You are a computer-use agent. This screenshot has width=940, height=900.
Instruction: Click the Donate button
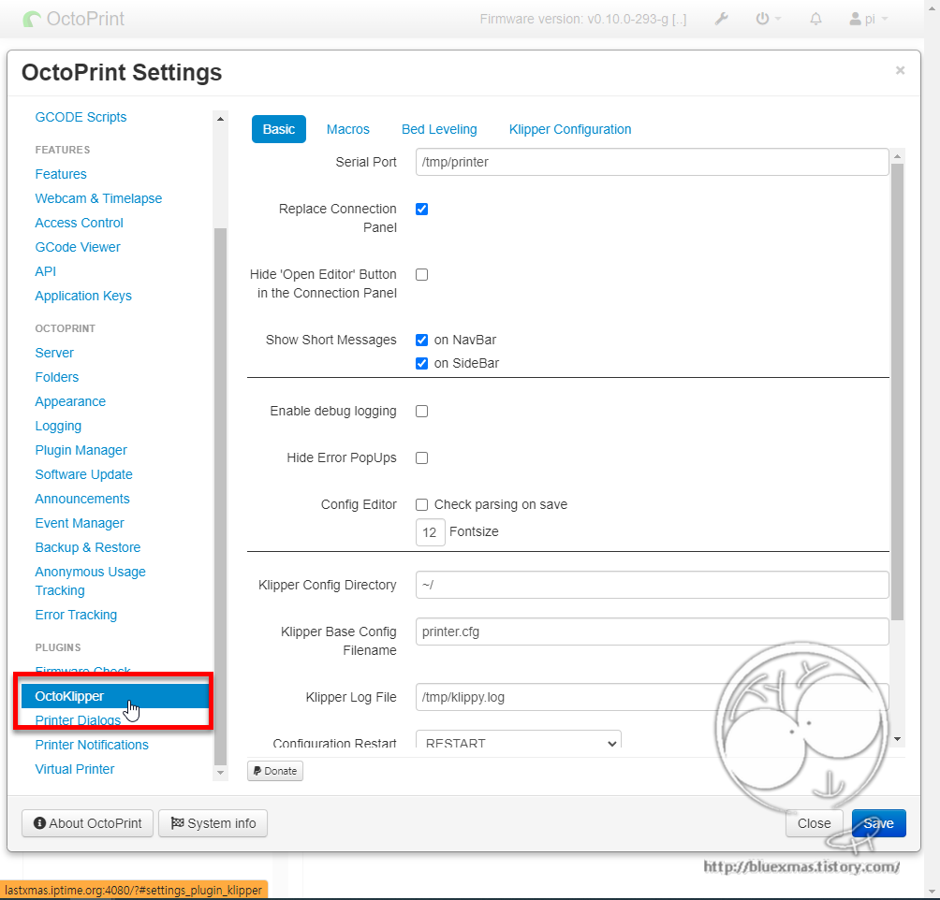click(x=275, y=771)
